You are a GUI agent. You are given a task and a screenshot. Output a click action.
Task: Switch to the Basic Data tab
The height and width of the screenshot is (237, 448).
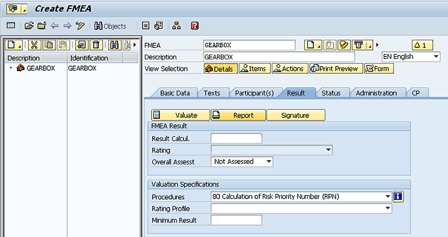tap(175, 93)
